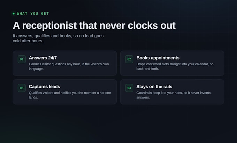Image resolution: width=237 pixels, height=143 pixels.
Task: Select the Books appointments card description
Action: (x=175, y=66)
